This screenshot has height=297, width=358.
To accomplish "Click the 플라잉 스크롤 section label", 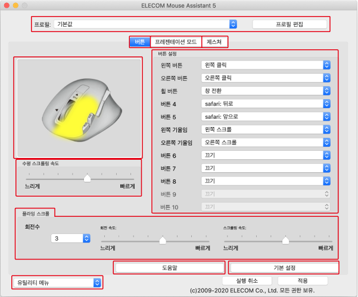I will click(36, 214).
